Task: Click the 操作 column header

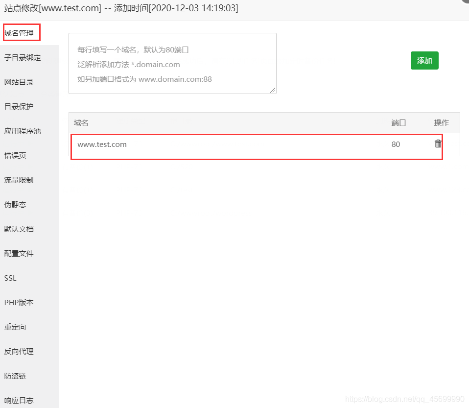Action: click(x=442, y=123)
